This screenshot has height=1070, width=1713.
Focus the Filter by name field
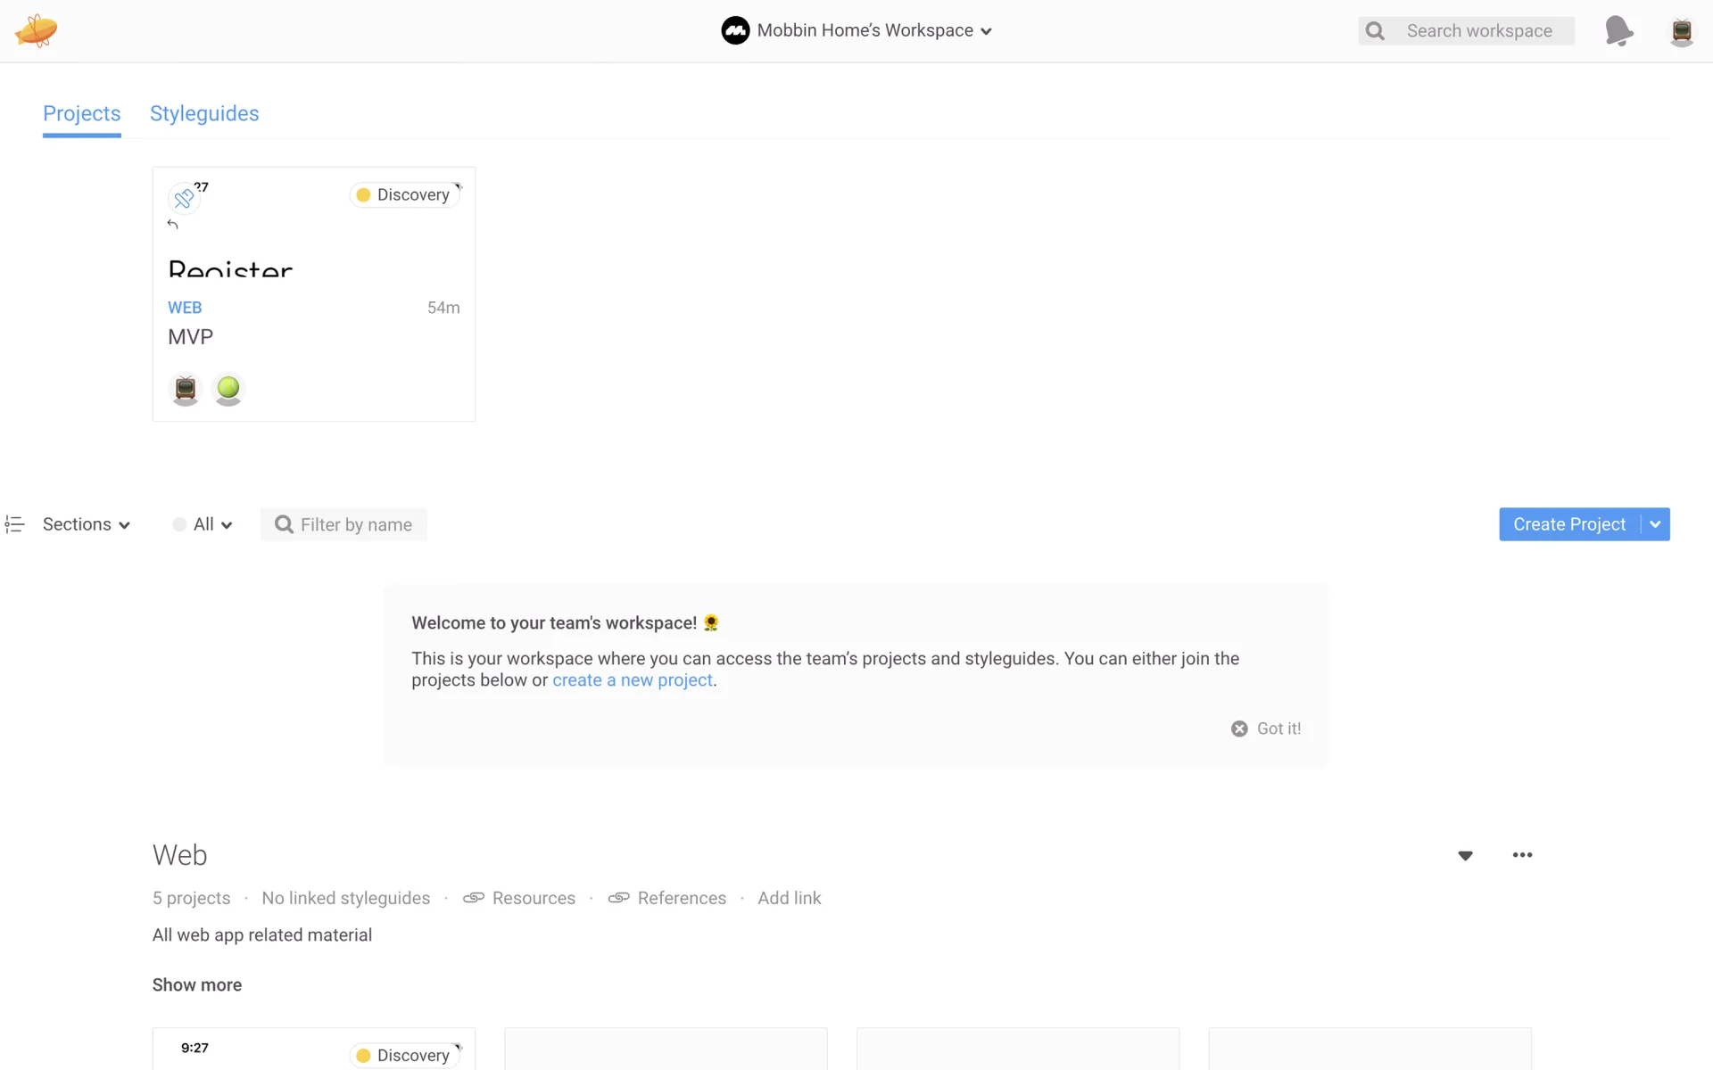pyautogui.click(x=356, y=524)
